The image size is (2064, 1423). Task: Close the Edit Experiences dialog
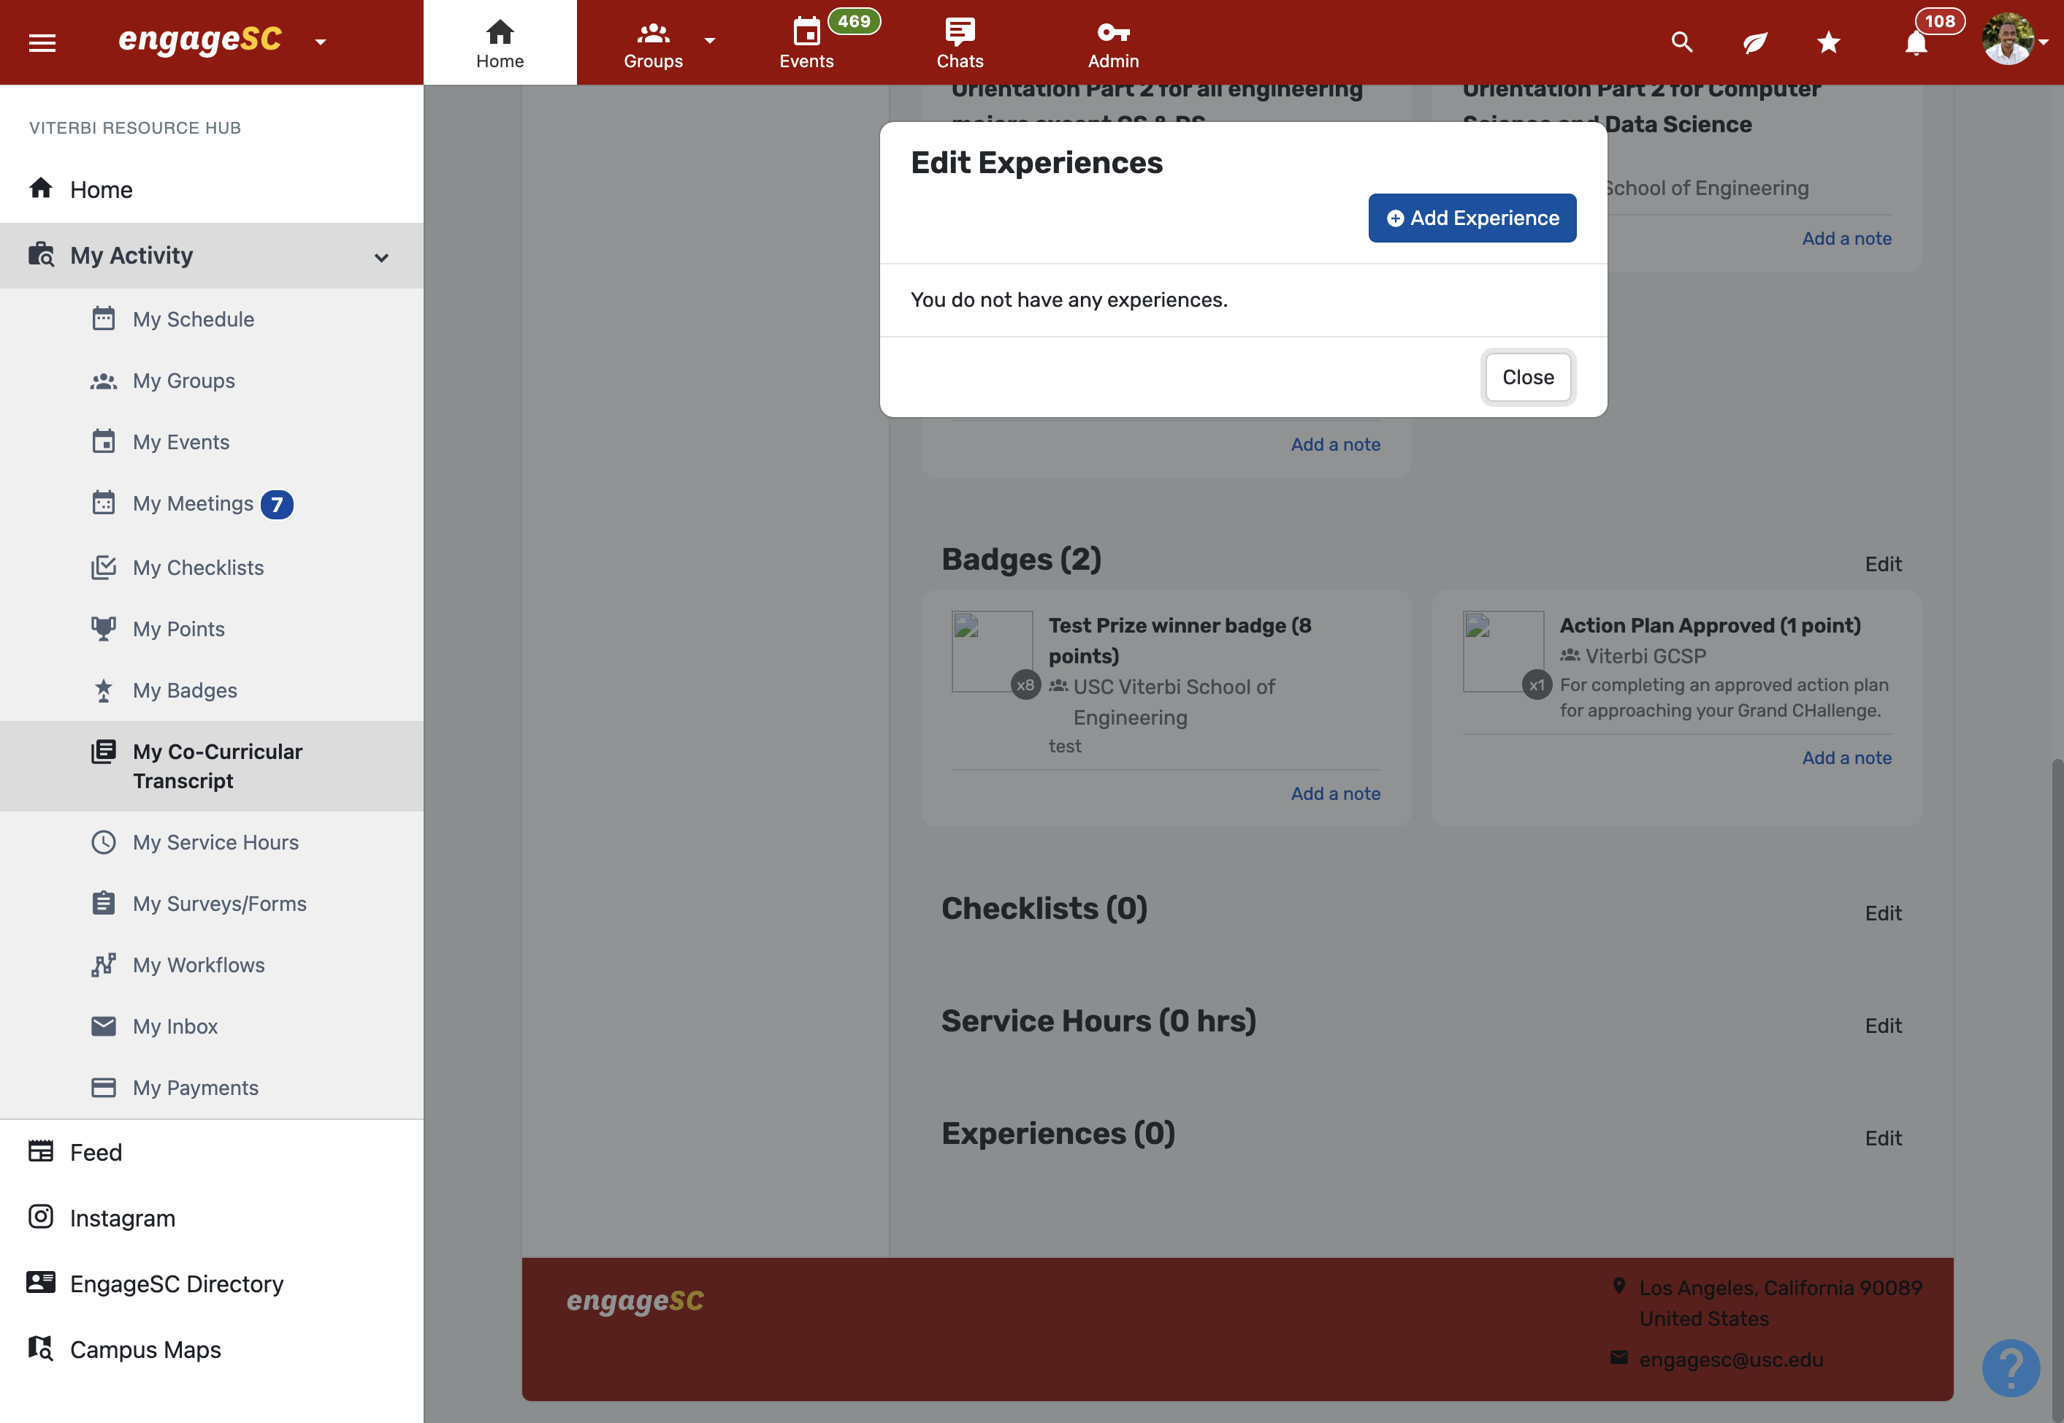coord(1527,377)
